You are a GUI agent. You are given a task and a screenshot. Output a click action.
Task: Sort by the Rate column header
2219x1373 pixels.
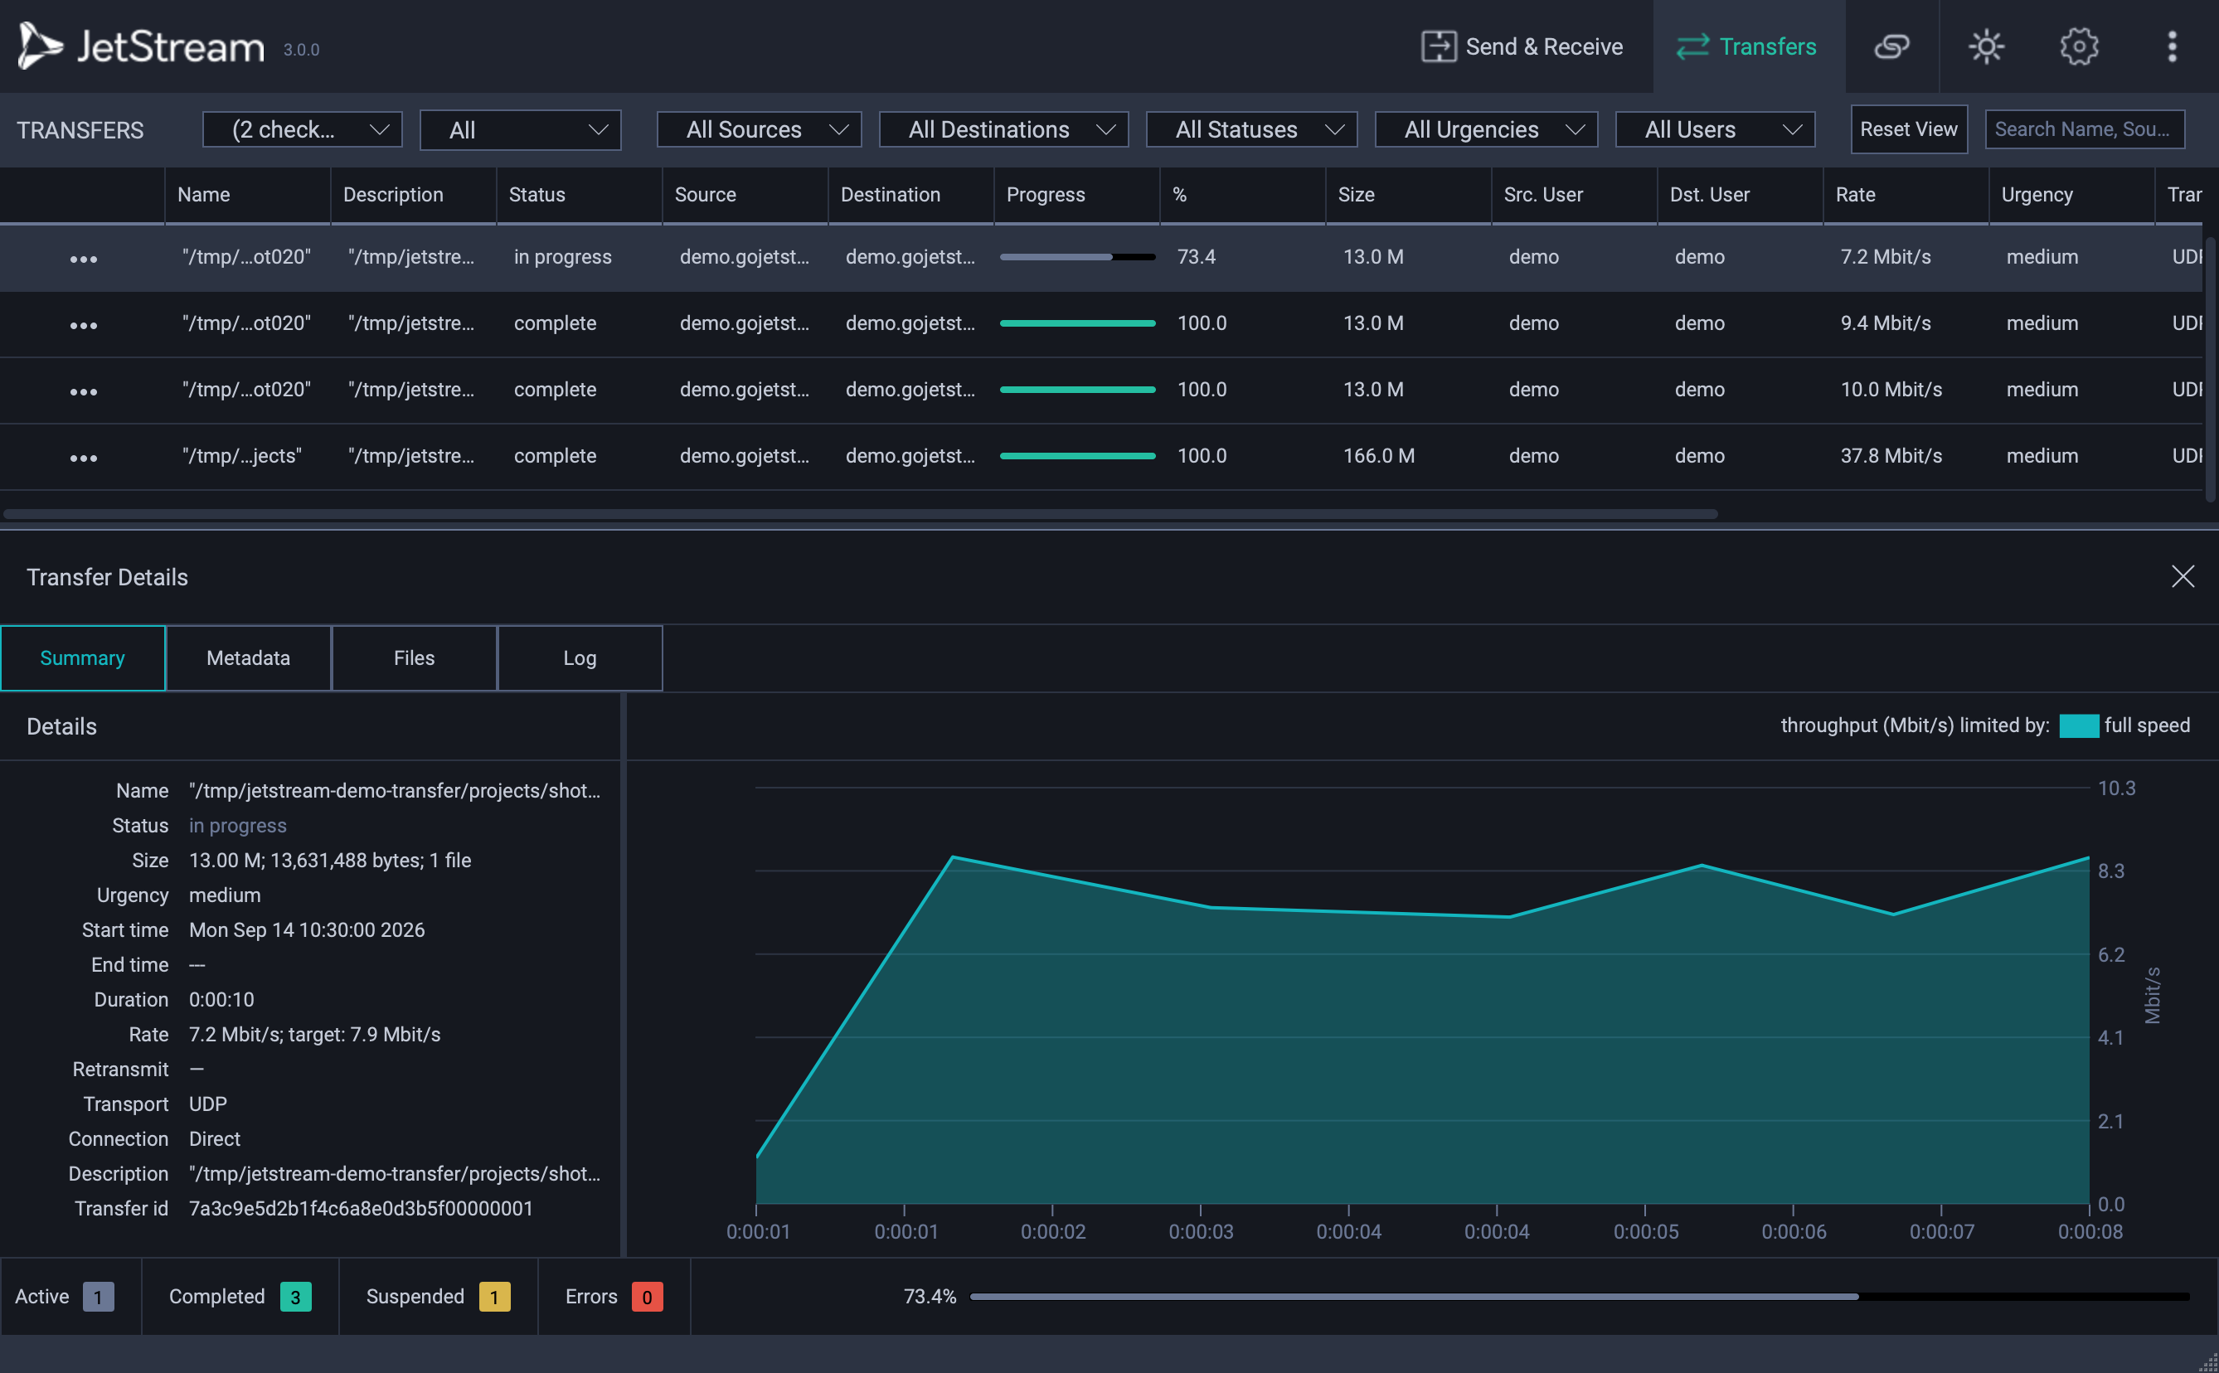pos(1906,194)
